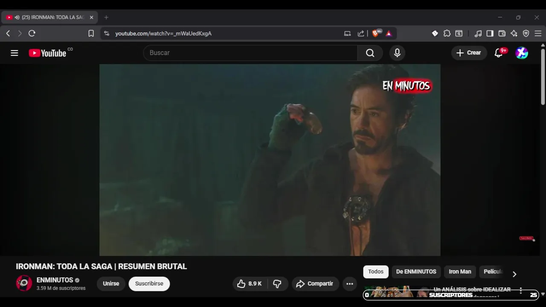Dislike the video with thumbs down
546x307 pixels.
click(277, 284)
